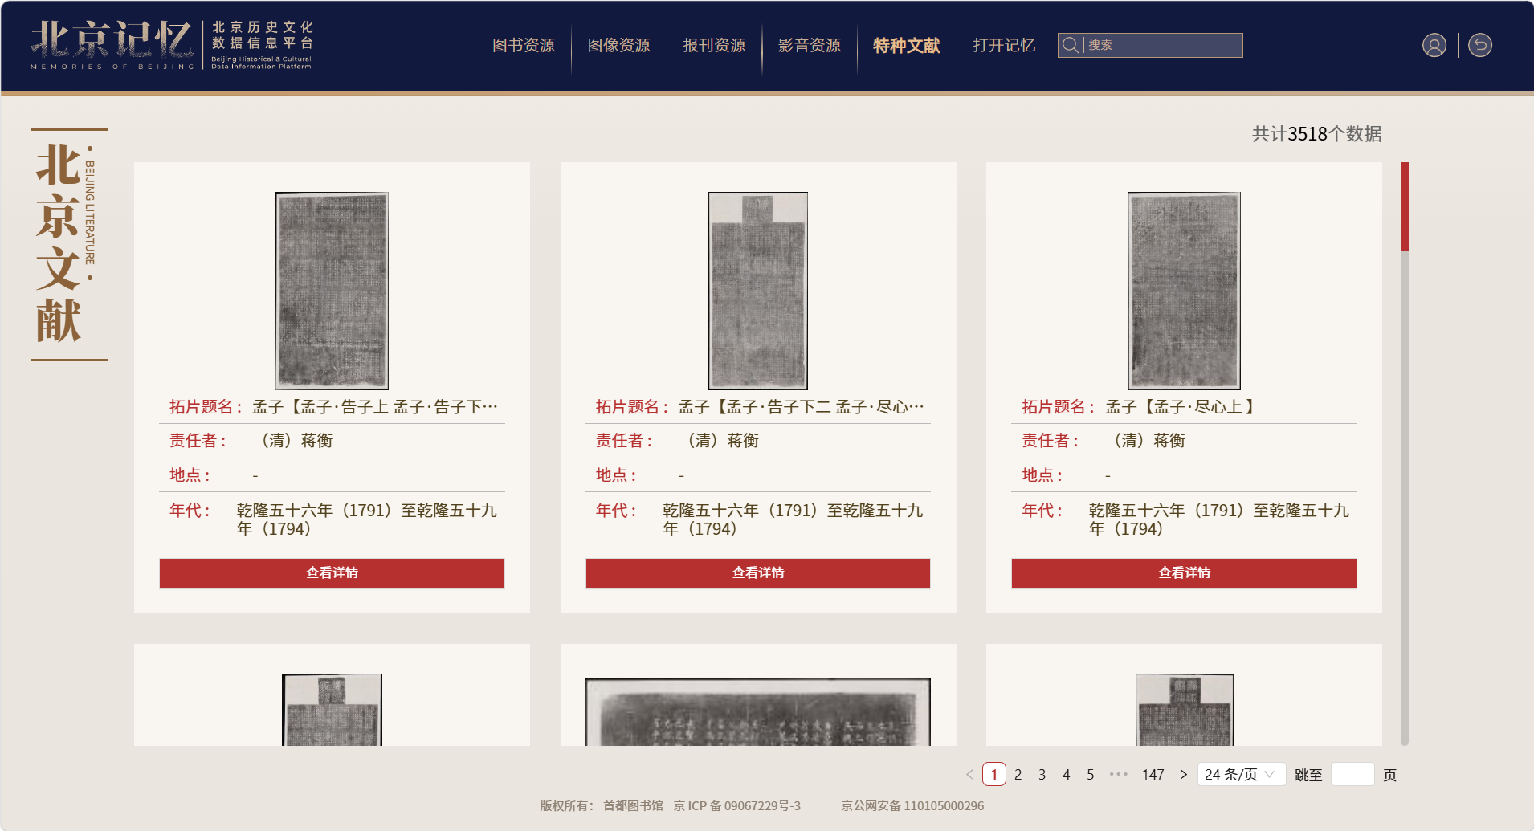Go to next page with right arrow
The width and height of the screenshot is (1534, 831).
click(1183, 774)
